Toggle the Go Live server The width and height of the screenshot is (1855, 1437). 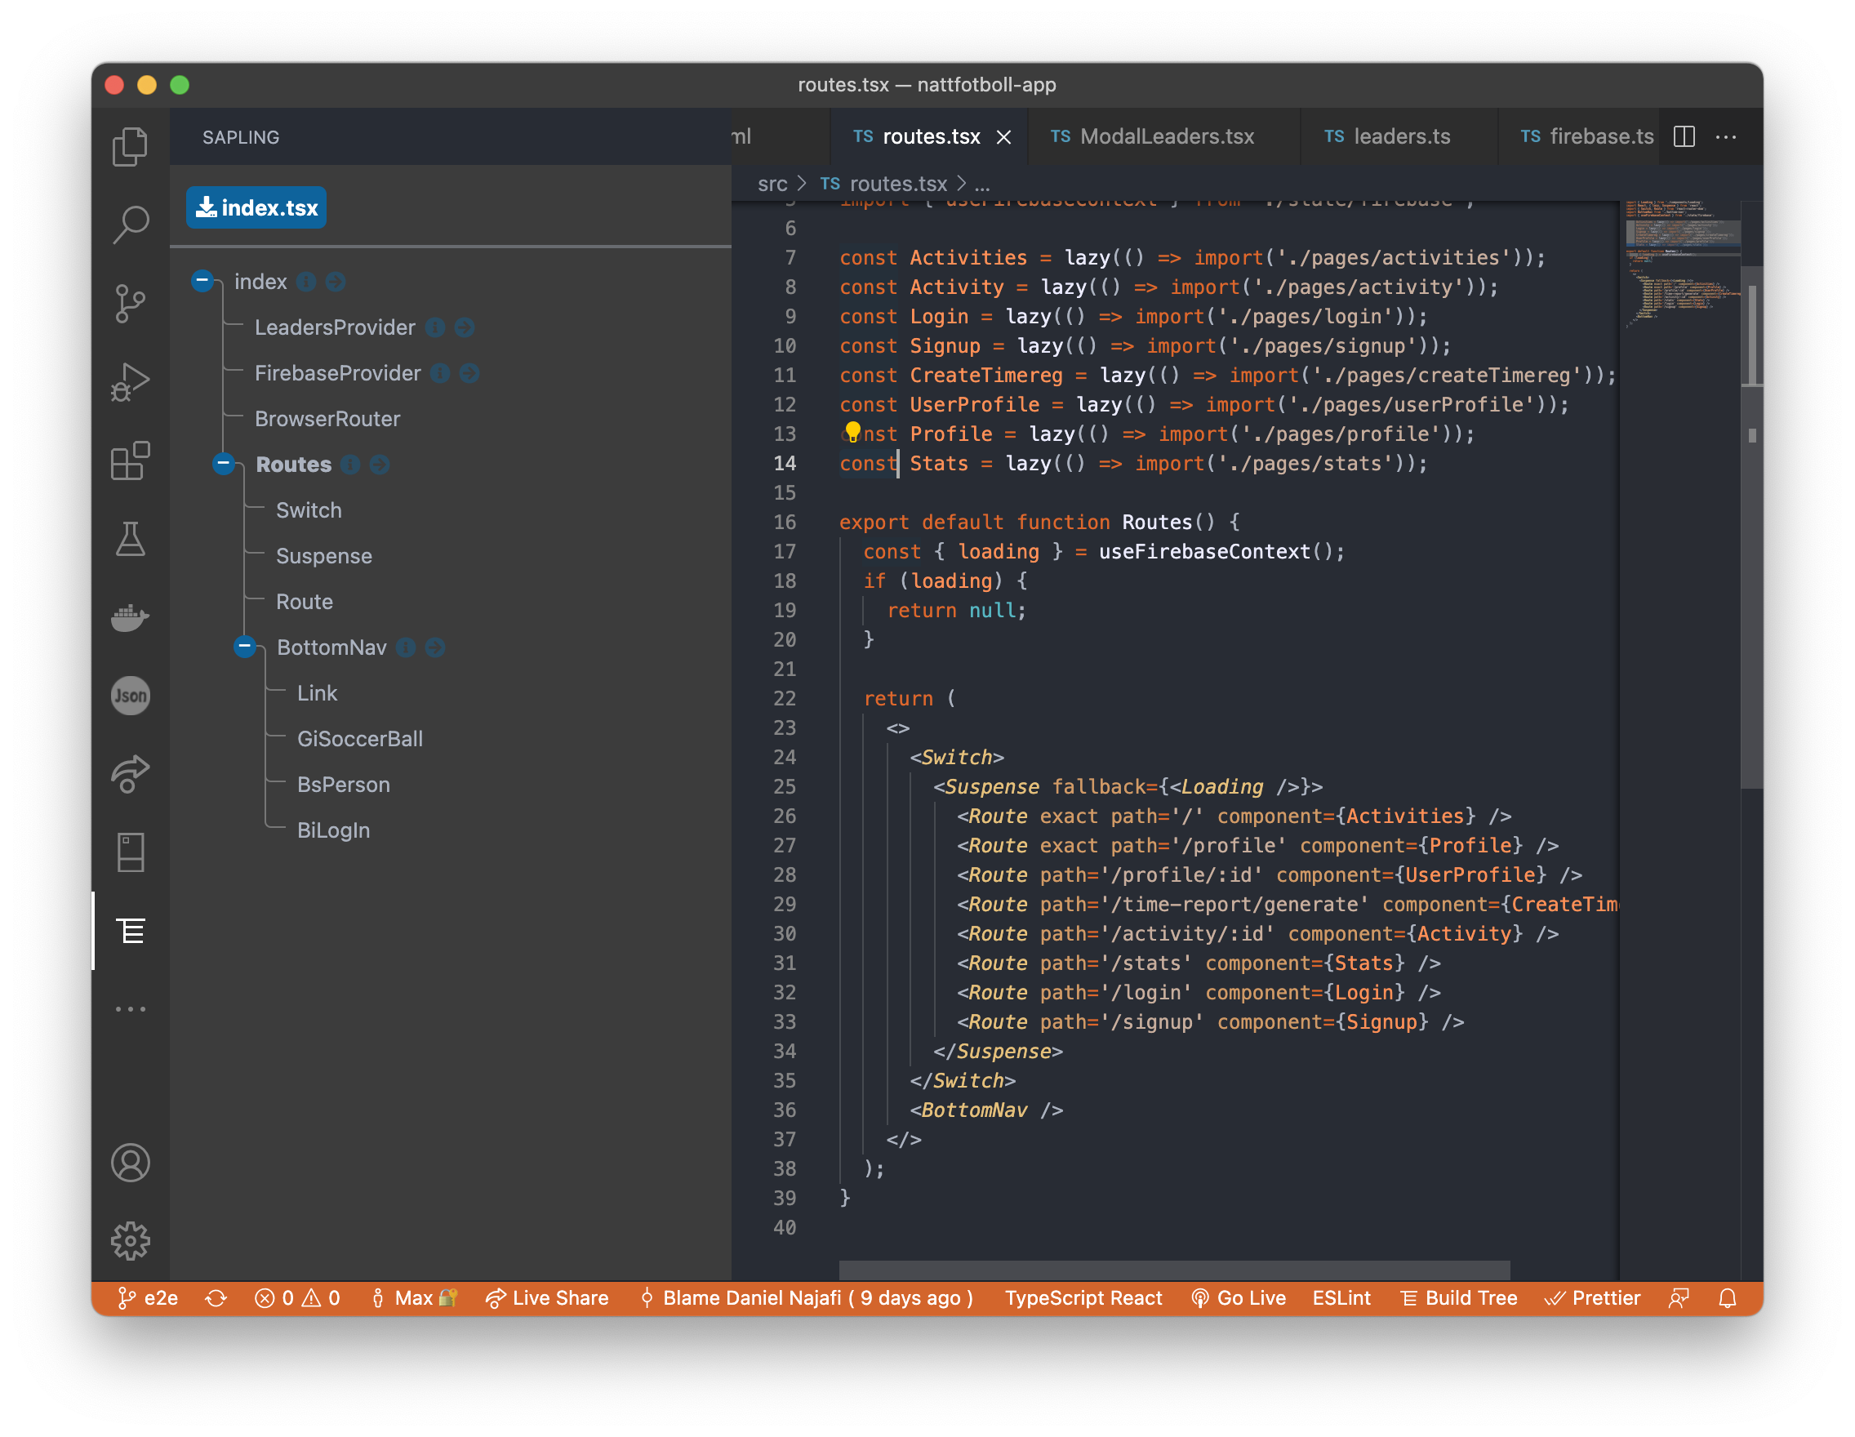(x=1239, y=1297)
